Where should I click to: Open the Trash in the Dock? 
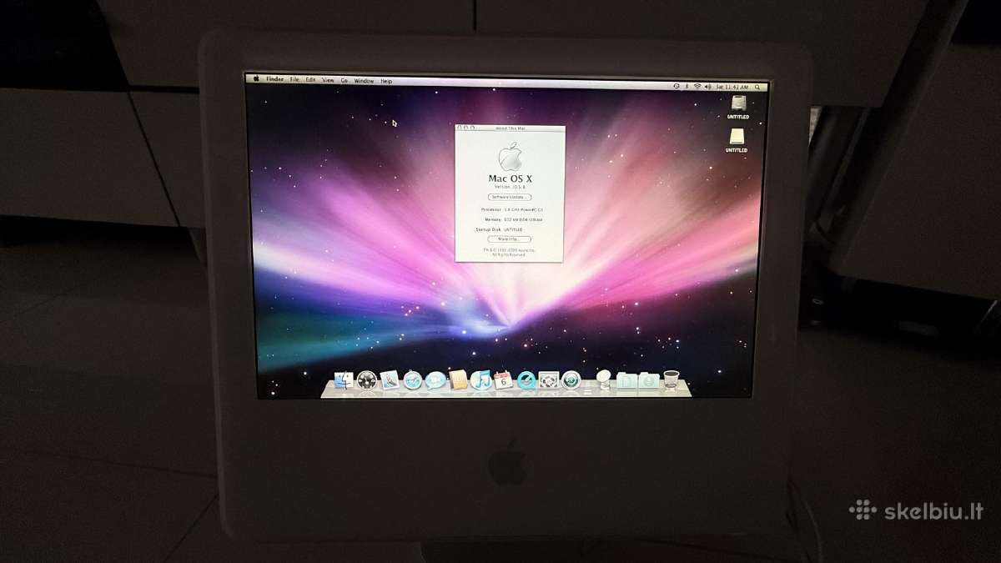point(672,380)
